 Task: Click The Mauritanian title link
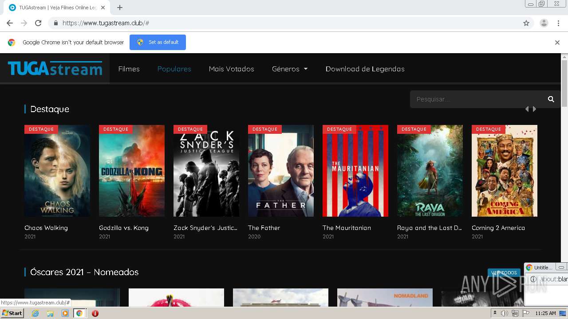point(347,228)
